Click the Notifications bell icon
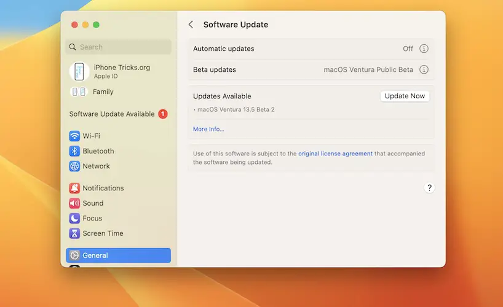This screenshot has height=307, width=503. pos(74,188)
